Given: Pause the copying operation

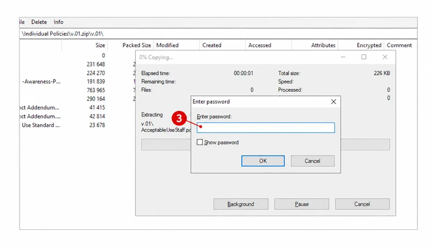Looking at the screenshot, I should 301,204.
